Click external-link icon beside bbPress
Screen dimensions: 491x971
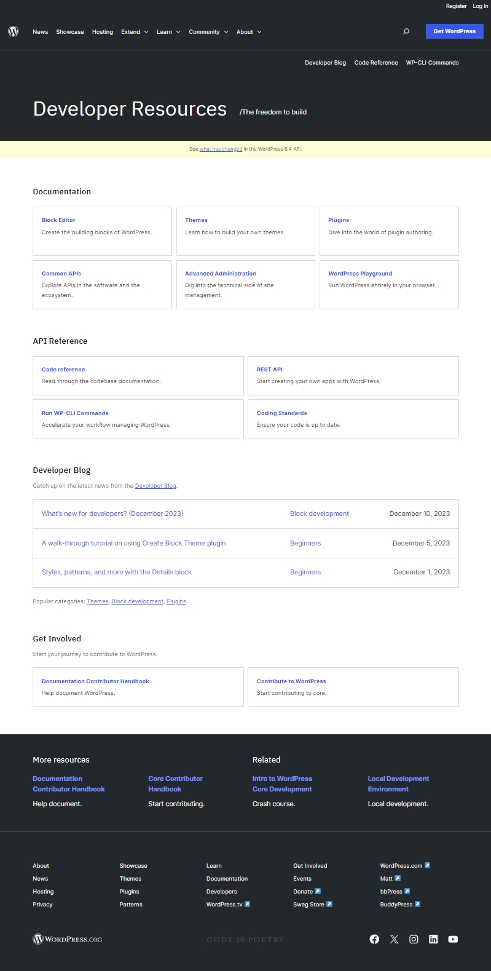click(407, 891)
